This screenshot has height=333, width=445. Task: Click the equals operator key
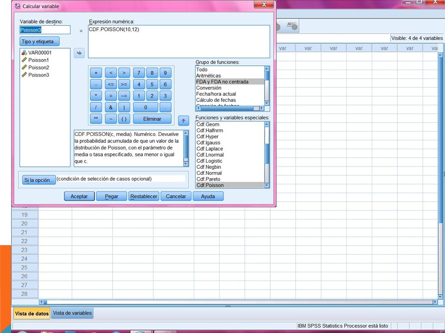[111, 96]
